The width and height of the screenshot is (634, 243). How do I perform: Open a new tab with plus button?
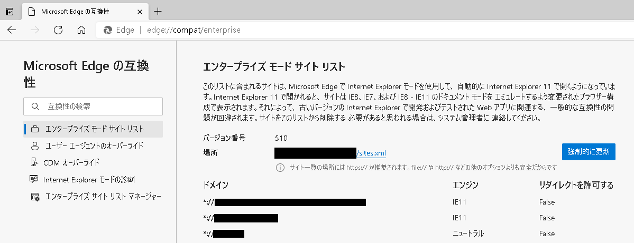(x=158, y=11)
